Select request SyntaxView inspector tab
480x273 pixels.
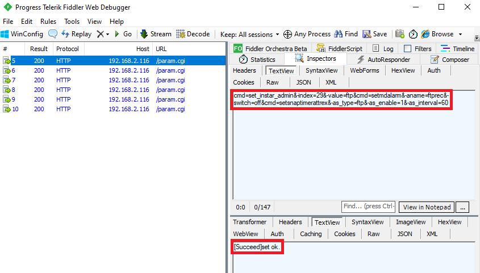click(x=322, y=70)
